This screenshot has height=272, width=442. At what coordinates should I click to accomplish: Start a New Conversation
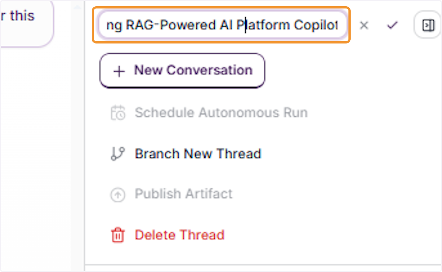(182, 71)
